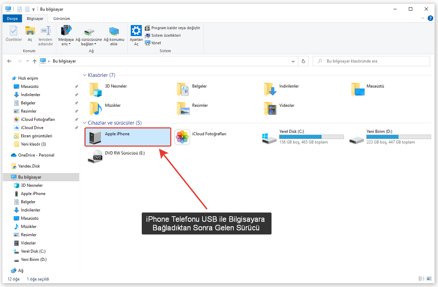
Task: Expand Ağ sürücüsüne bağlan dropdown
Action: click(95, 44)
